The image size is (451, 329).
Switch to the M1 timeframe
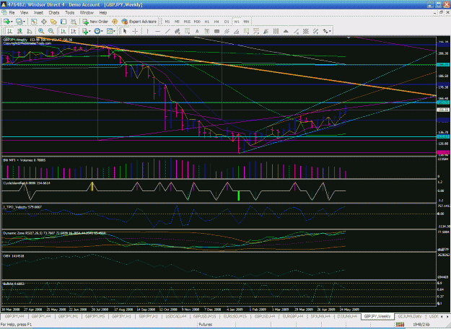[167, 22]
